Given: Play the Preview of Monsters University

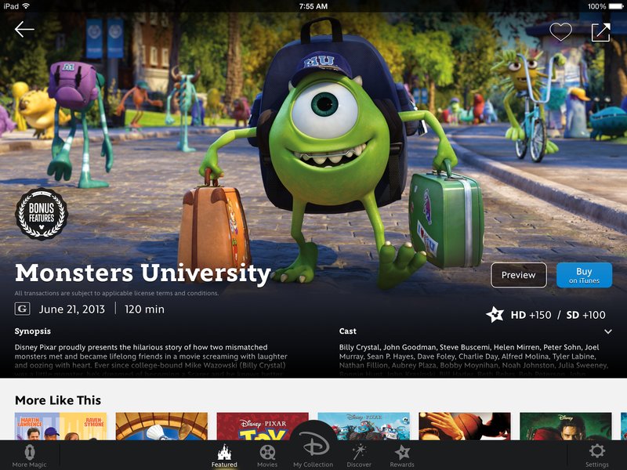Looking at the screenshot, I should coord(519,275).
